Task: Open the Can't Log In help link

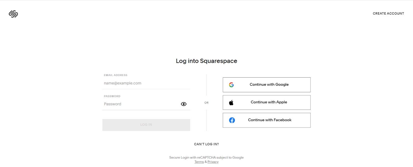Action: pyautogui.click(x=206, y=144)
